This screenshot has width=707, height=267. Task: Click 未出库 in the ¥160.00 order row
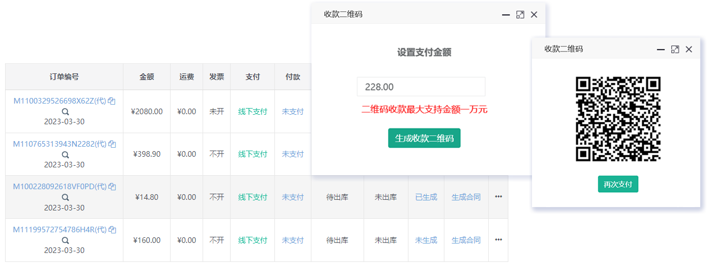click(x=385, y=240)
